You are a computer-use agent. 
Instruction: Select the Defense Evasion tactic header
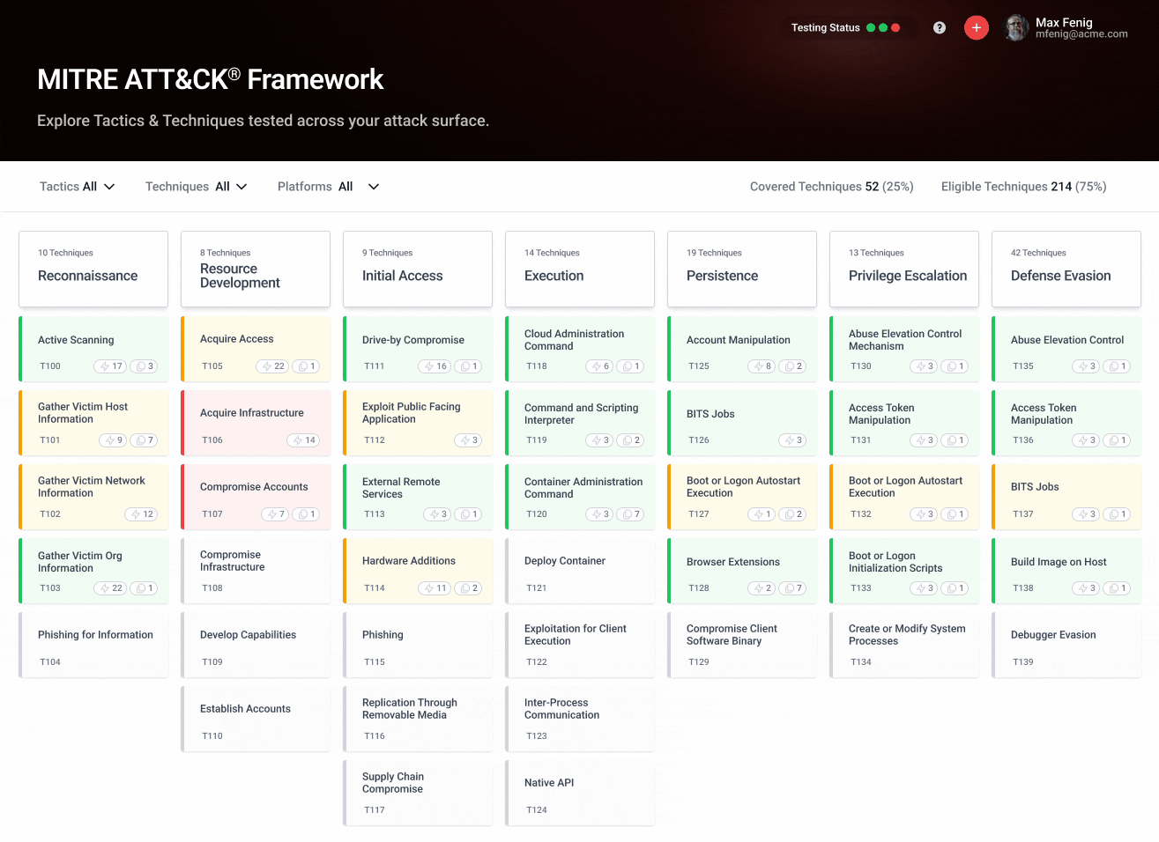(1066, 270)
